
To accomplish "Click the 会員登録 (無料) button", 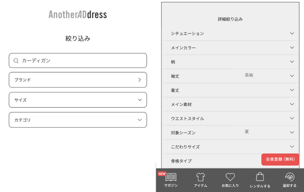I will click(x=280, y=159).
